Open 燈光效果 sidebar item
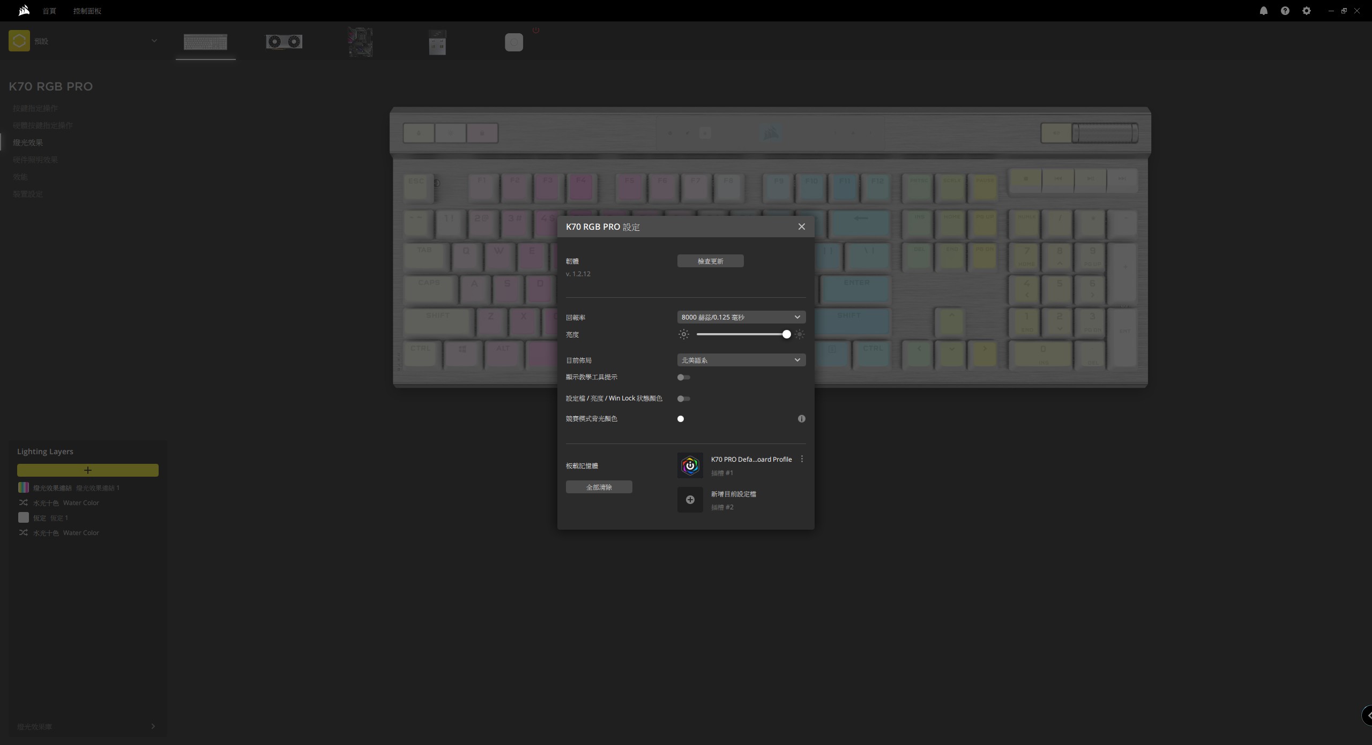The image size is (1372, 745). pos(28,142)
